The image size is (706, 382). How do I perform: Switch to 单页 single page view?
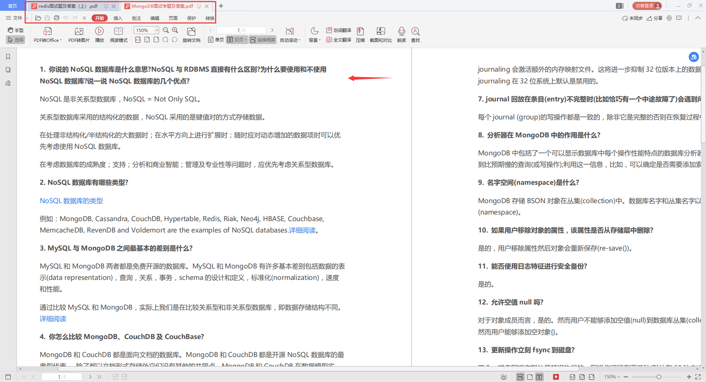(215, 40)
